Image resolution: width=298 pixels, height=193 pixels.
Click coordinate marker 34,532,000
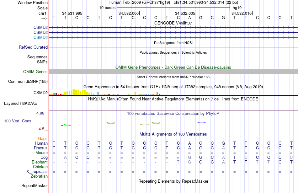[129, 13]
